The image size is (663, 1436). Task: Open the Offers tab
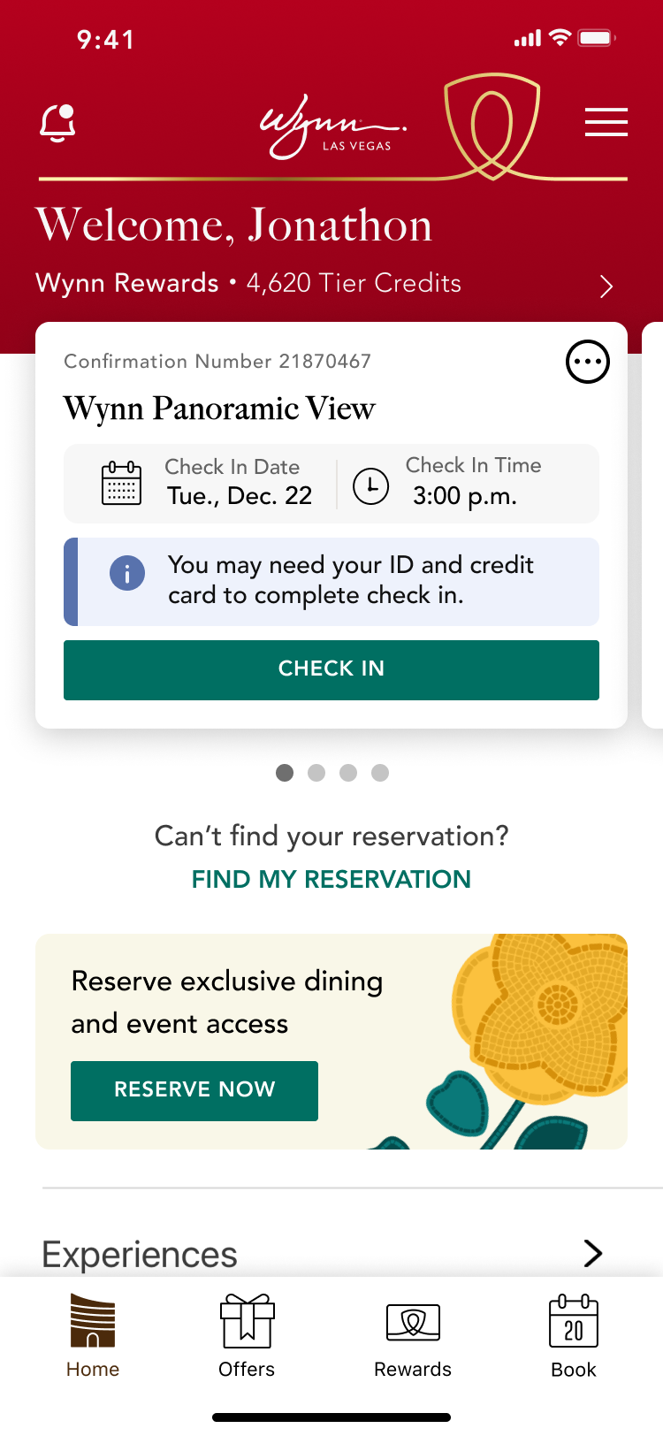[x=247, y=1335]
